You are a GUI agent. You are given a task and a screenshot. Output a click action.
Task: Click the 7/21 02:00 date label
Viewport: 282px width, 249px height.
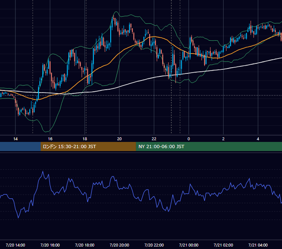pos(224,245)
